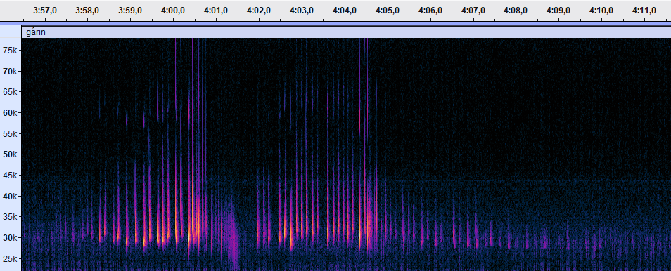Click the 4:00,0 mark on the timeline ruler
This screenshot has height=271, width=671.
tap(173, 11)
